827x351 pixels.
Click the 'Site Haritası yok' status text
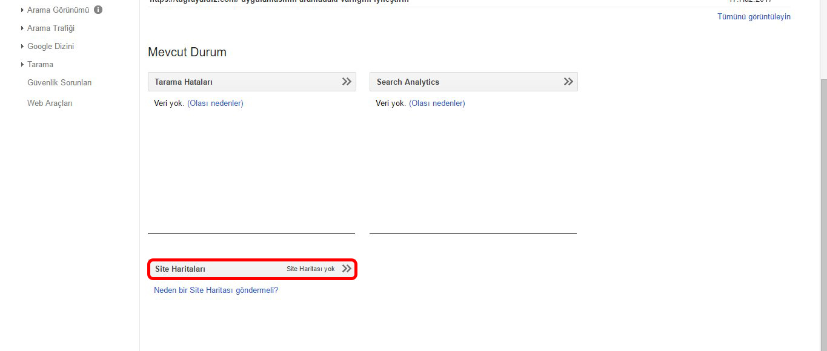pos(311,269)
